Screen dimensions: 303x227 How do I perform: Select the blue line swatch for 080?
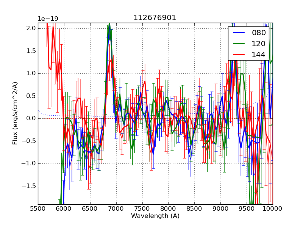pos(238,33)
